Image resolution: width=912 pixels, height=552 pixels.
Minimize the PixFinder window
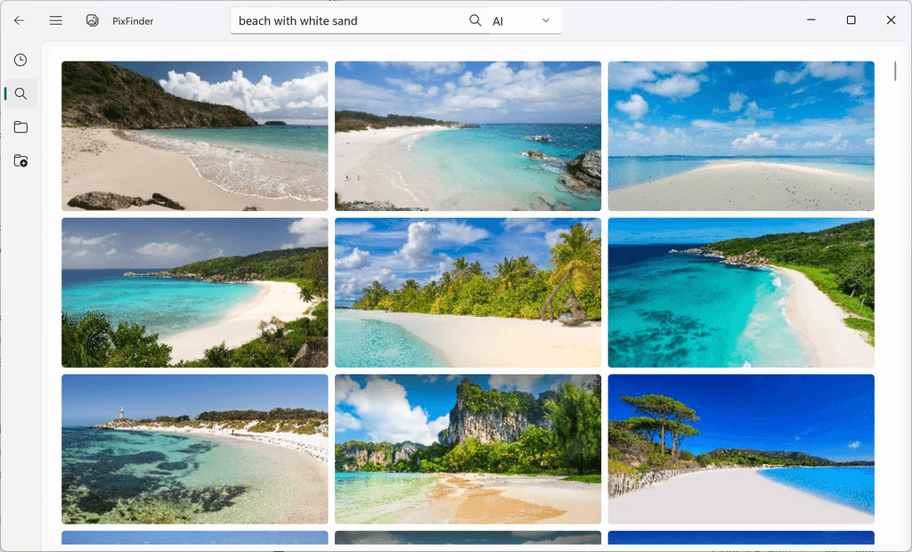point(810,20)
